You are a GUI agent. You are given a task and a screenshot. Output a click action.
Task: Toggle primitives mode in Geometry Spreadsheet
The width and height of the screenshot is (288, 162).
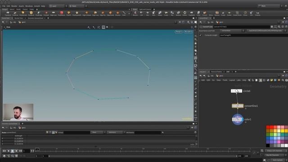pos(53,132)
